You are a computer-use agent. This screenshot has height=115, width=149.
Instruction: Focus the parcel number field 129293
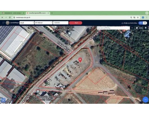point(61,23)
